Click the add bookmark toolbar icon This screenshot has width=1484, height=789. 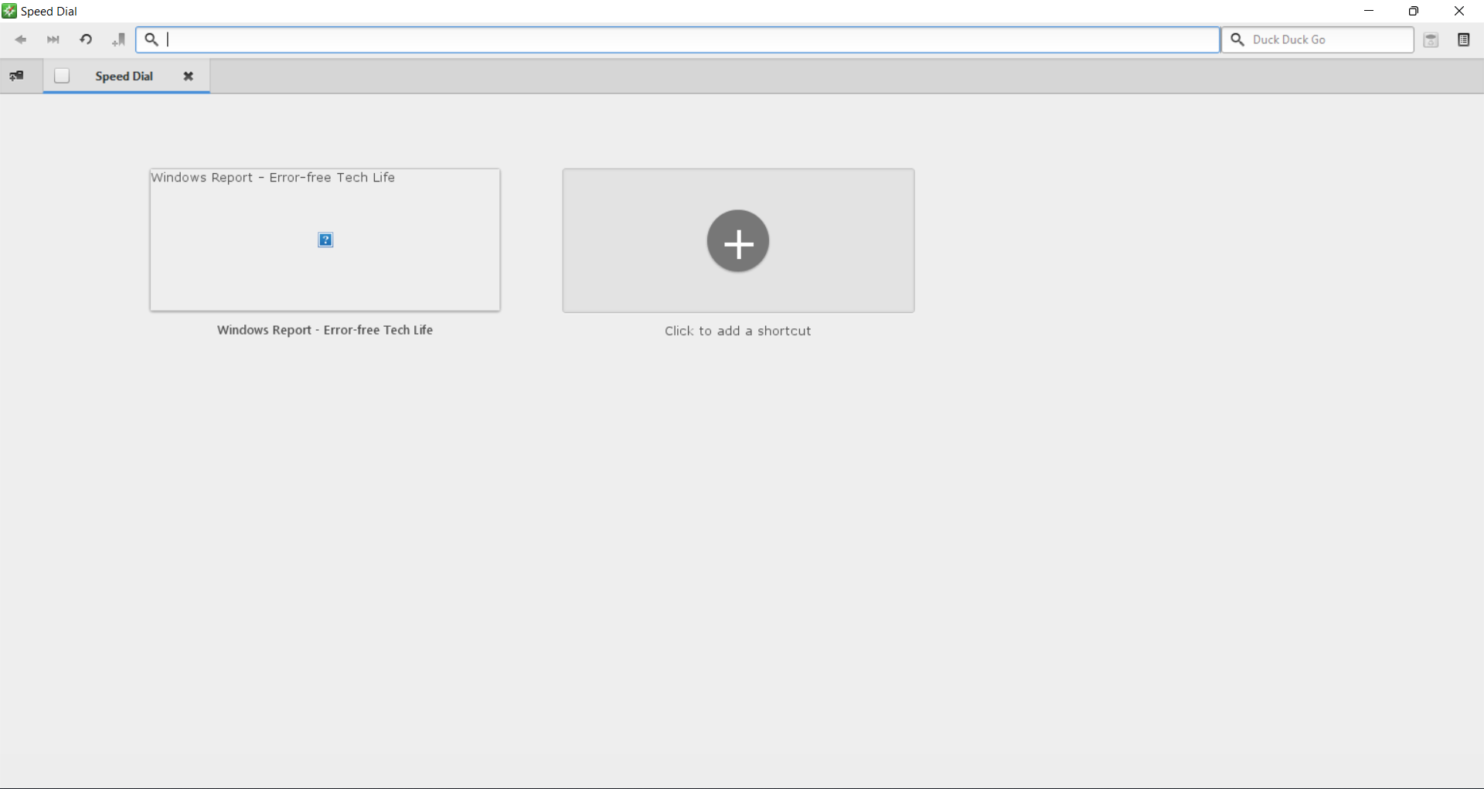(x=118, y=39)
